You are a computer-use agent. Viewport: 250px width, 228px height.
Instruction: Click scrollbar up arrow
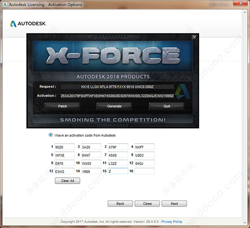245,12
